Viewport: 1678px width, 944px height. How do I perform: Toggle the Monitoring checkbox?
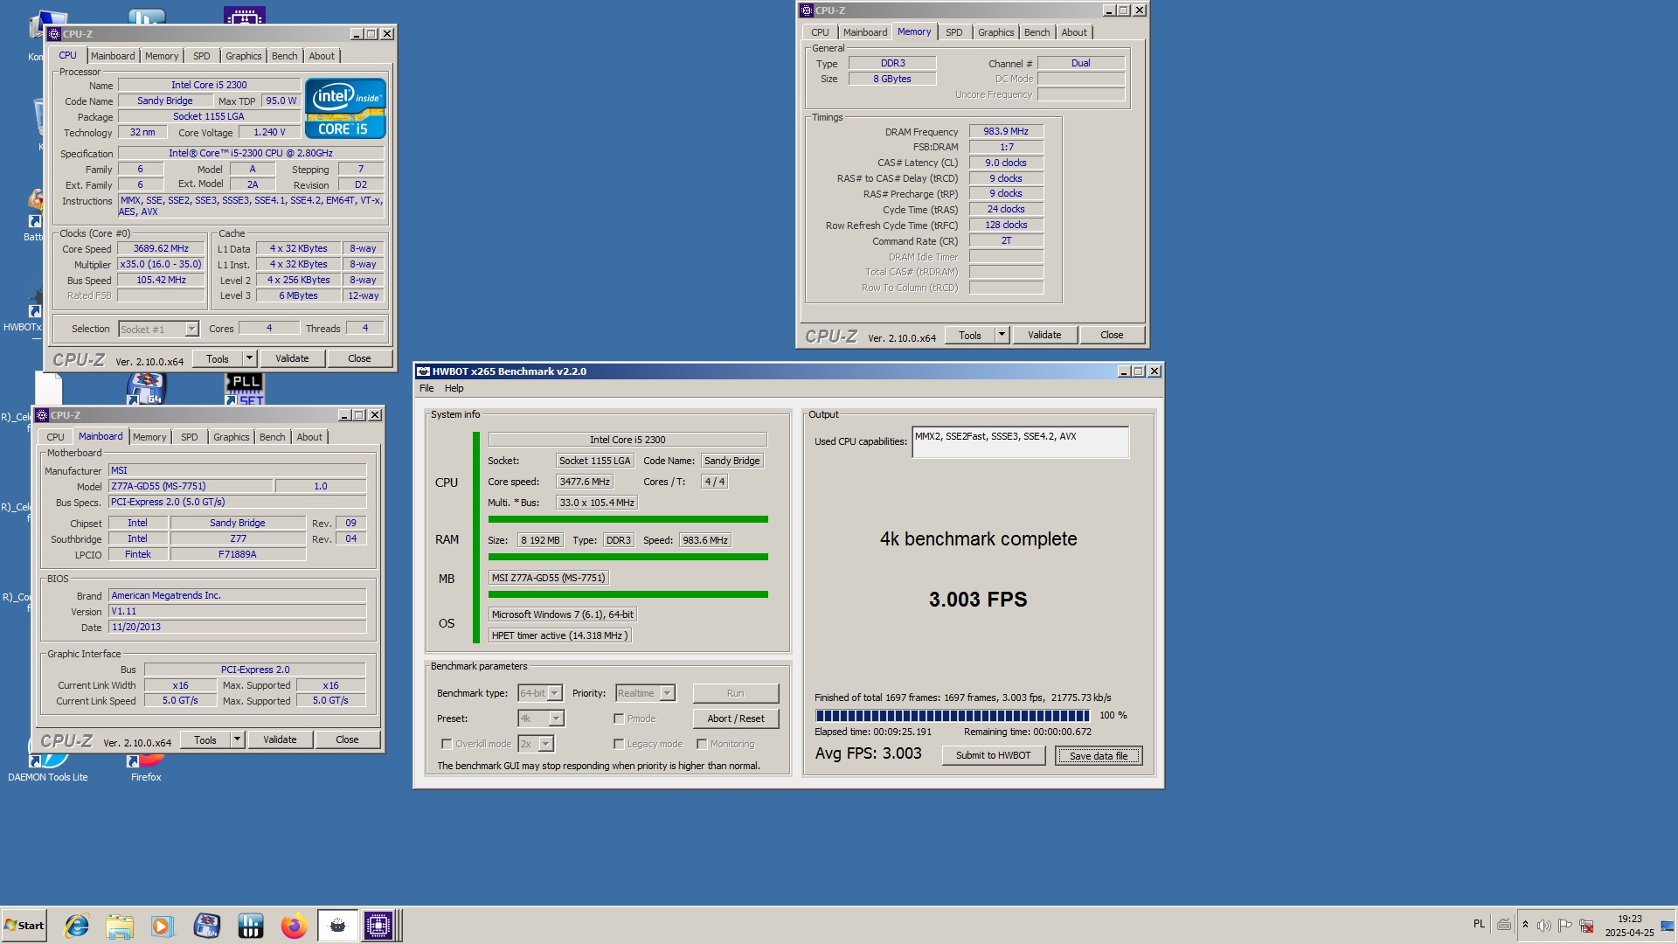tap(702, 744)
